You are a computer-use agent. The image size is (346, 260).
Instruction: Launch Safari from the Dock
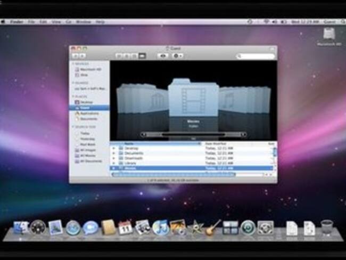(x=73, y=228)
